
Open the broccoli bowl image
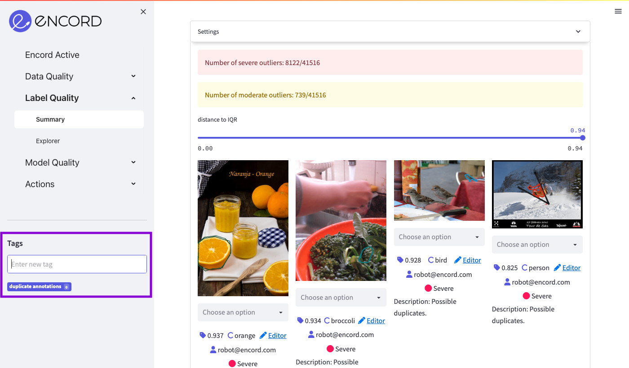click(341, 221)
